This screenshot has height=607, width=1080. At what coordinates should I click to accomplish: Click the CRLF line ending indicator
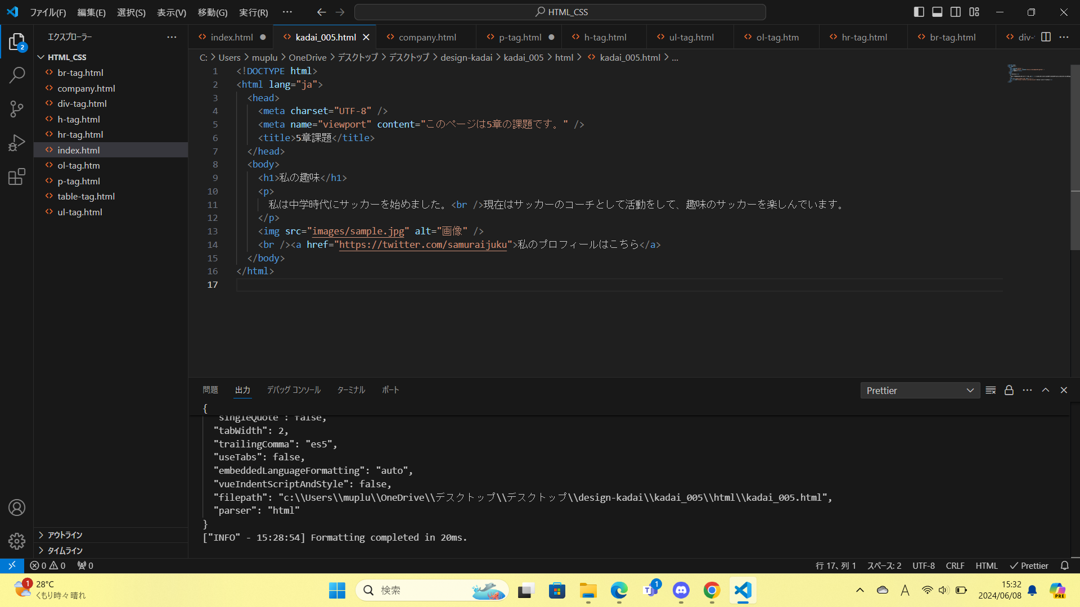955,566
